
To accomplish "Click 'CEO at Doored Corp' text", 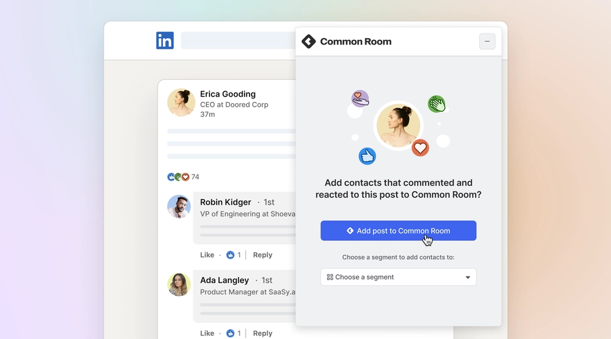I will click(x=234, y=105).
